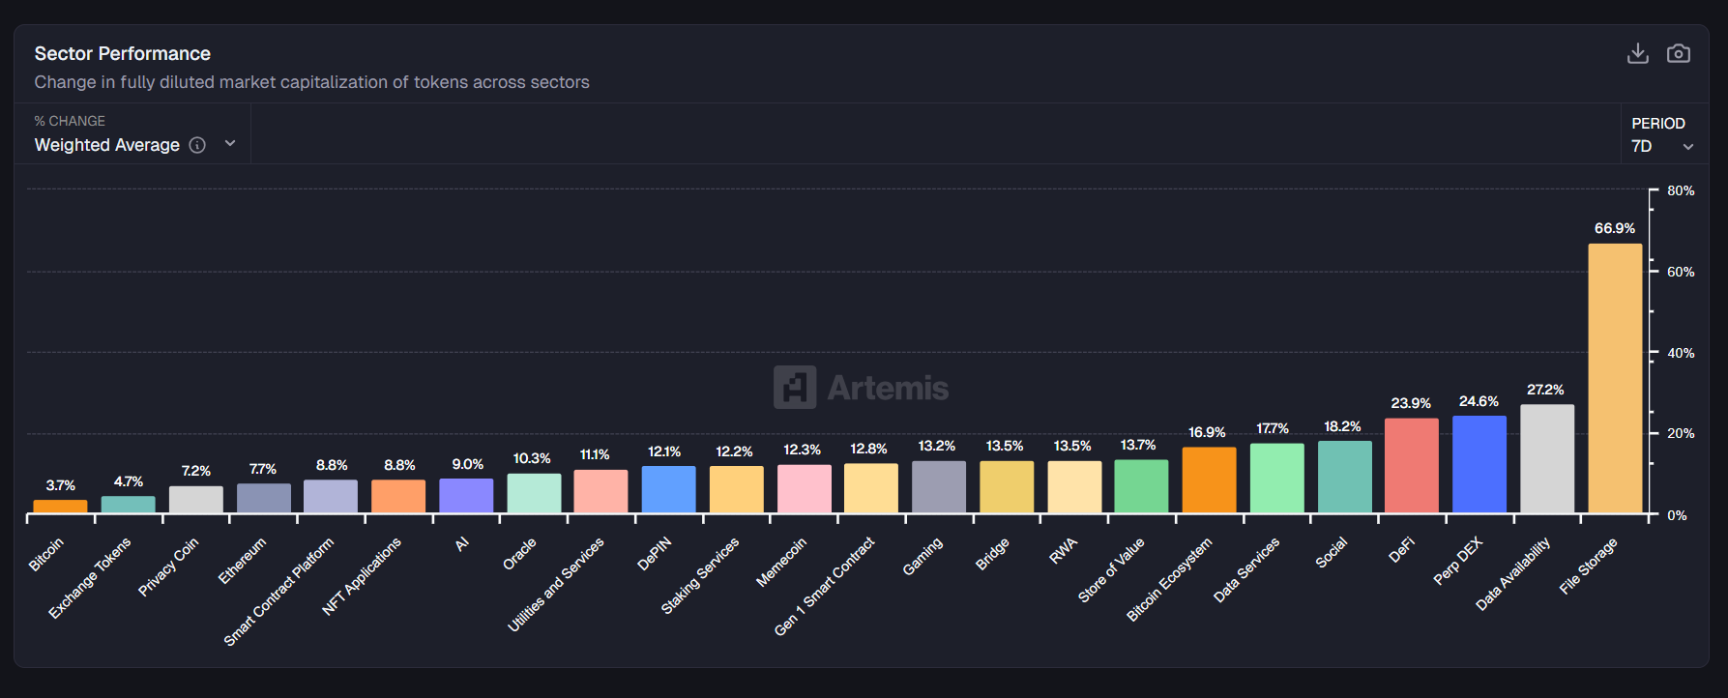This screenshot has width=1728, height=698.
Task: Click the AI purple bar
Action: pyautogui.click(x=466, y=495)
